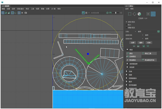
Task: Open the 纹理 menu
Action: (48, 9)
